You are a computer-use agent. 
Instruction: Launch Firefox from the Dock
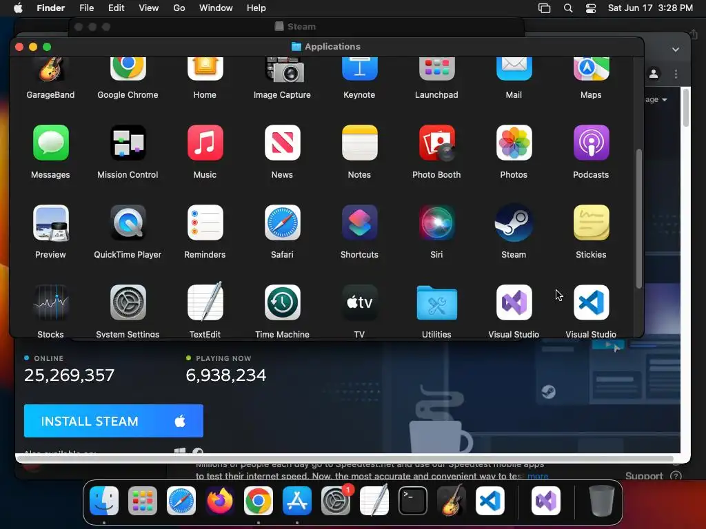(220, 501)
